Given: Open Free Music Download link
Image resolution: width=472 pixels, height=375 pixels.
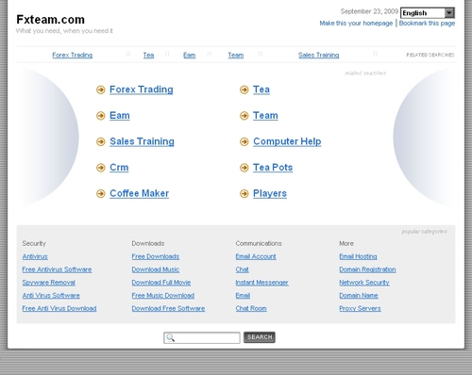Looking at the screenshot, I should click(x=163, y=296).
